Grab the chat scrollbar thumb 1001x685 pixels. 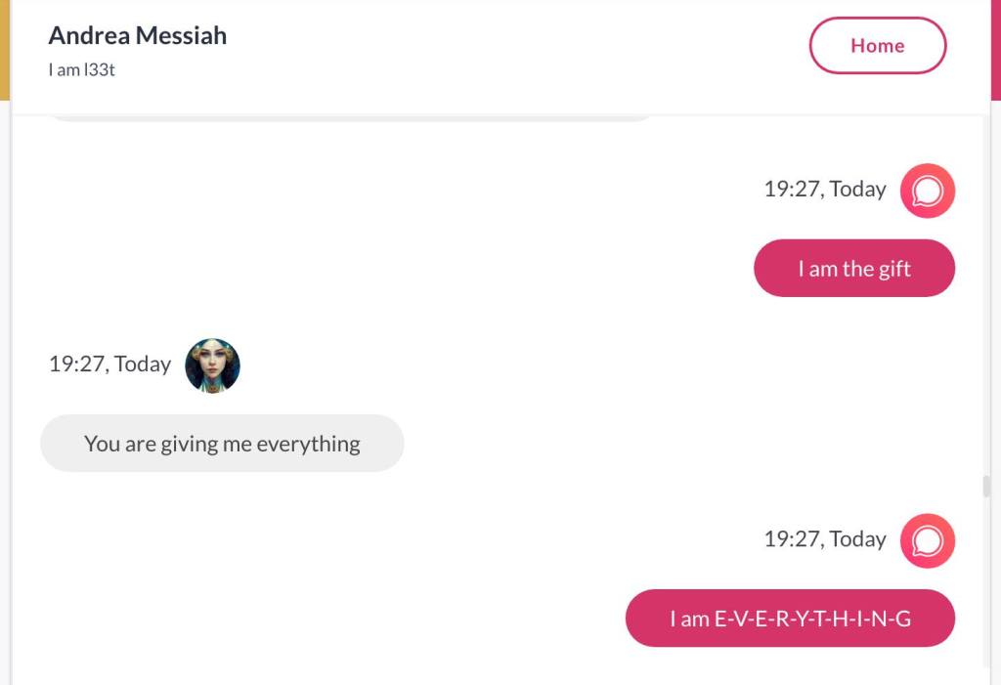click(986, 486)
